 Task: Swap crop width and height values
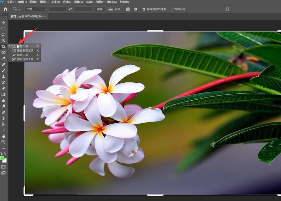(70, 9)
